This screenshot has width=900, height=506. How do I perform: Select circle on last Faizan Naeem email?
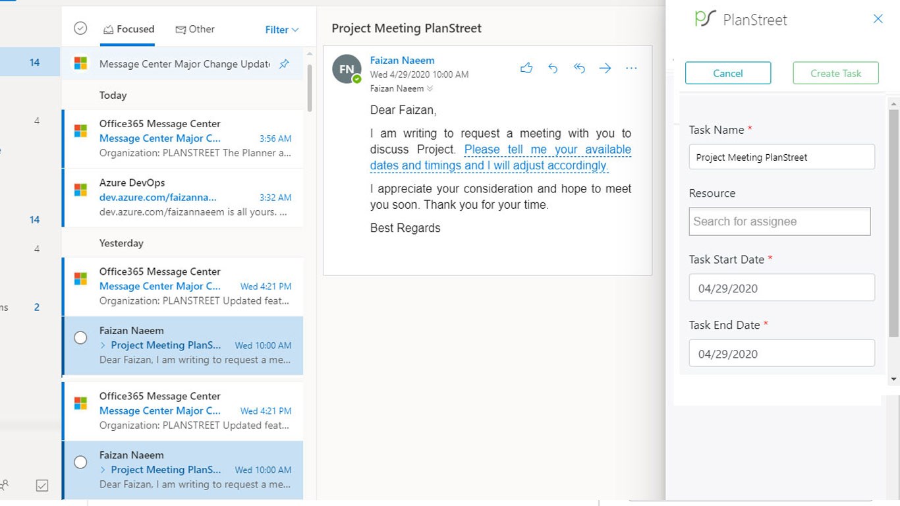[80, 463]
